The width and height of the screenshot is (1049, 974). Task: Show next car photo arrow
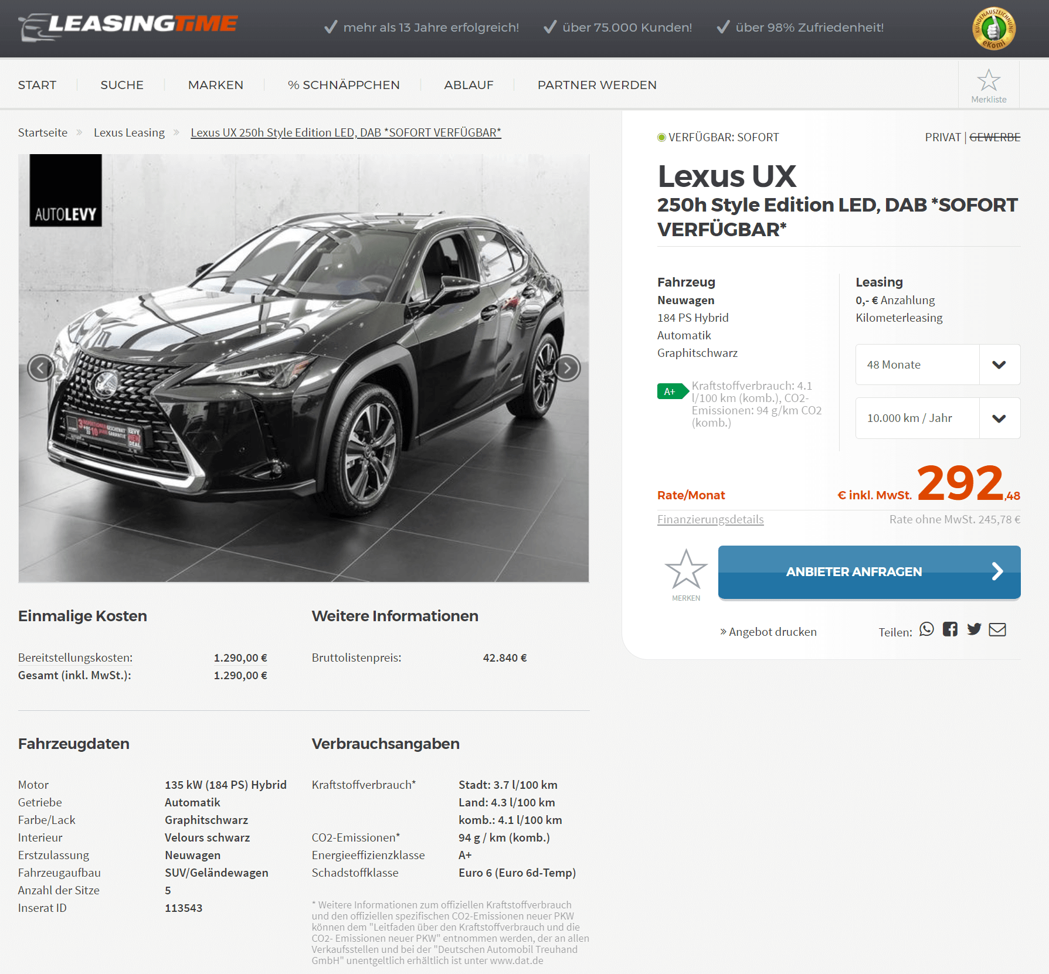tap(566, 368)
